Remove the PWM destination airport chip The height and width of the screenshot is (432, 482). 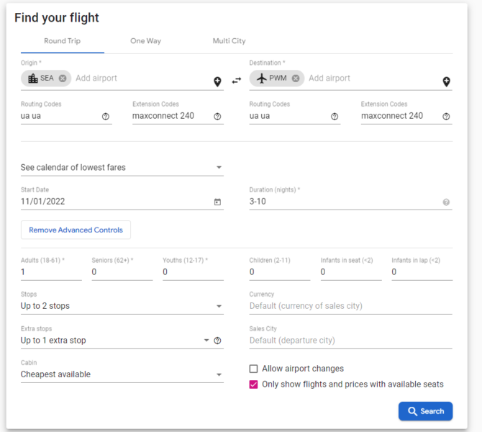click(x=296, y=78)
